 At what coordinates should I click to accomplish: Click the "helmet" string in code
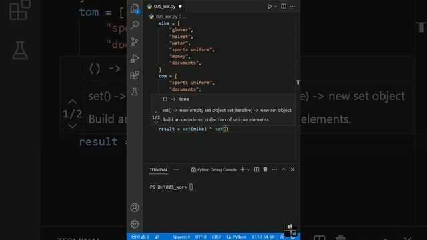coord(180,37)
